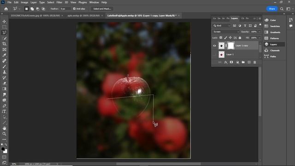Click the Create new group folder icon

pos(243,62)
